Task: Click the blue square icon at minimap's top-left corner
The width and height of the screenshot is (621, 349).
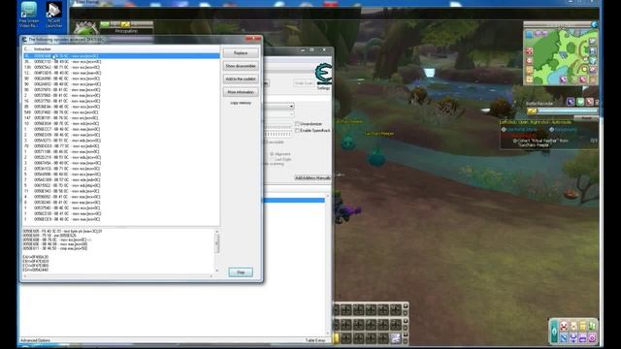Action: pos(529,35)
